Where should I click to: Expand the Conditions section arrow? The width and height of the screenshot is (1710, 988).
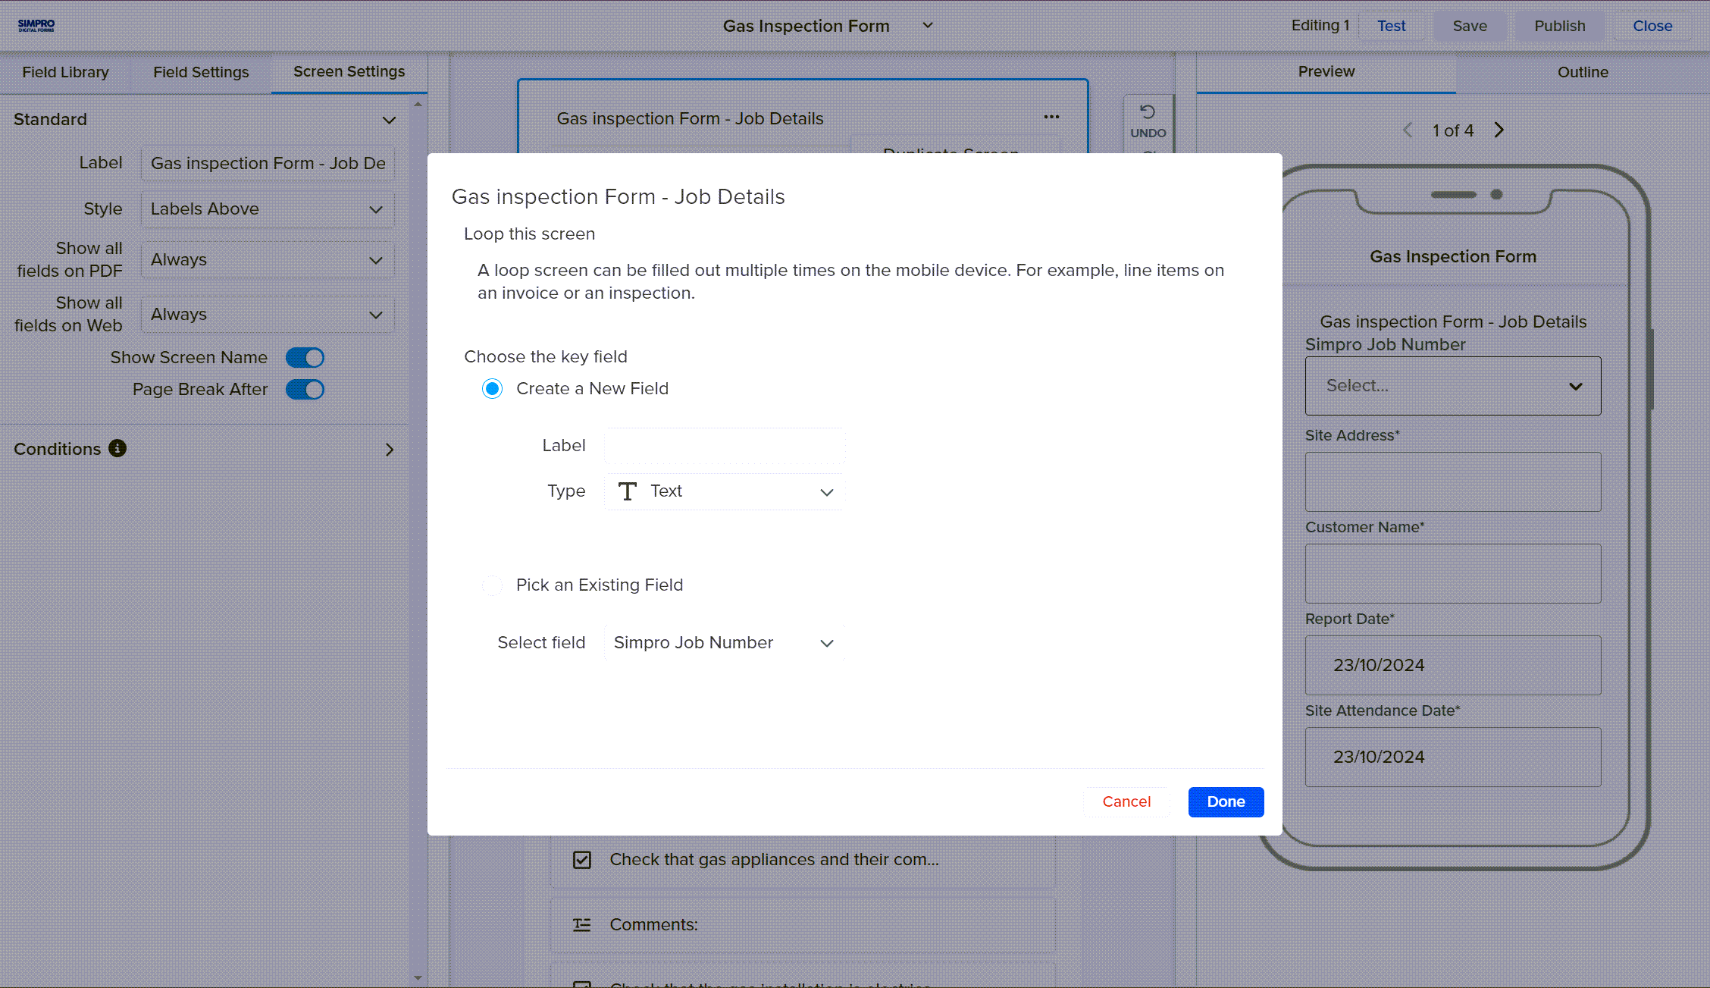tap(390, 450)
